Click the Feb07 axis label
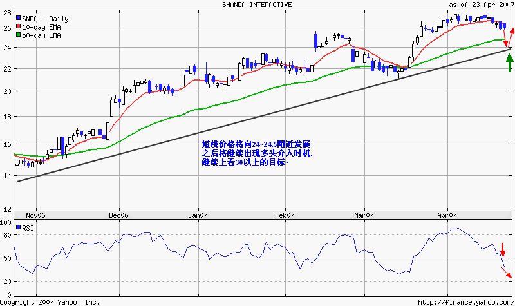 coord(285,215)
